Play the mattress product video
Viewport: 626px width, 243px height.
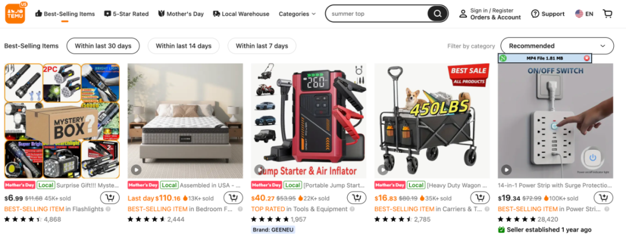(136, 170)
